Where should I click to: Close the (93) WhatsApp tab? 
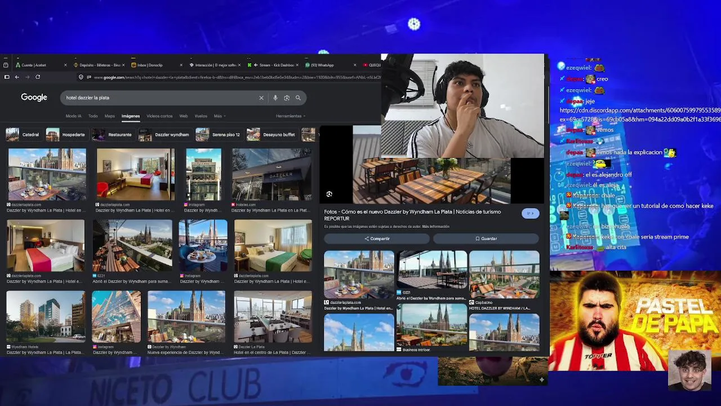point(355,65)
